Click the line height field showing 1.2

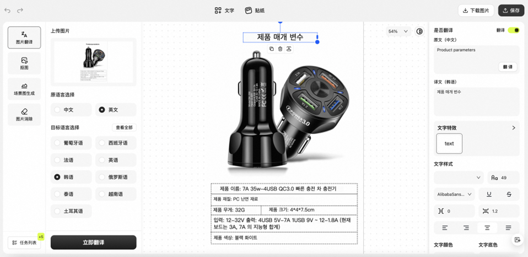tap(499, 211)
